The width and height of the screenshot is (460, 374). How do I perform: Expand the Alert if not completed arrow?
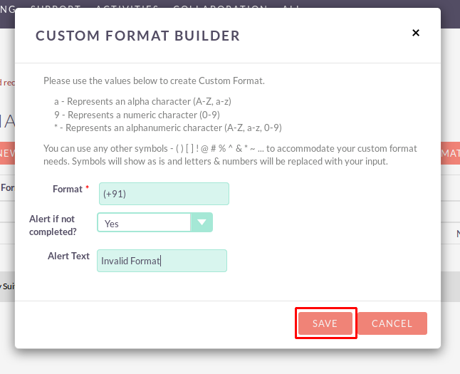202,222
